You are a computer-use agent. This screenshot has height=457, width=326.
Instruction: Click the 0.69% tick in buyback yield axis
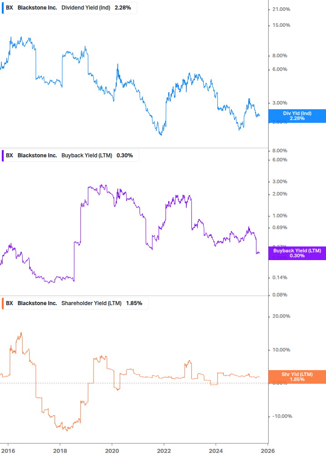pos(280,227)
